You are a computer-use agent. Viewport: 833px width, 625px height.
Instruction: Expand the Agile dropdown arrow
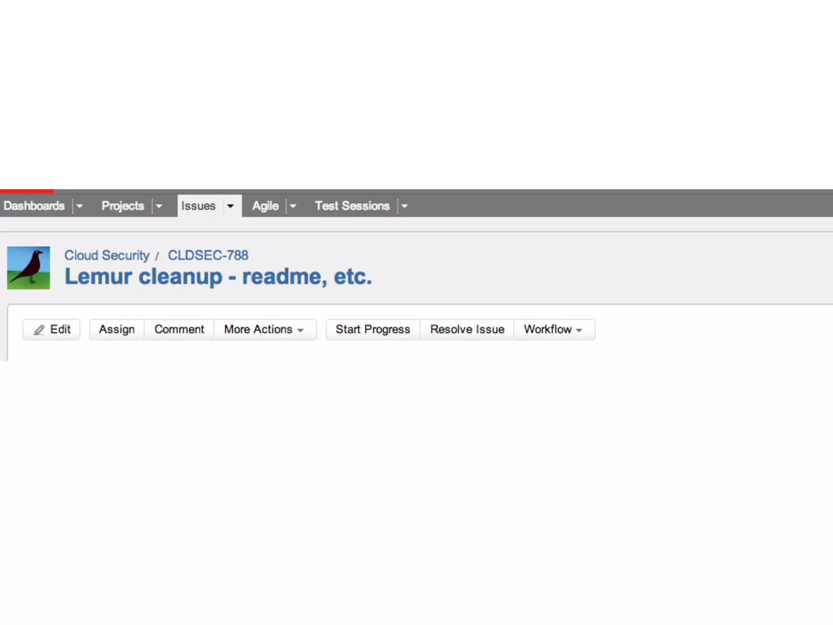point(293,206)
